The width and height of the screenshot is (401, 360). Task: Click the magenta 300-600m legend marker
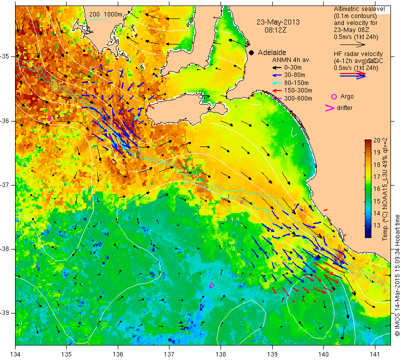277,98
